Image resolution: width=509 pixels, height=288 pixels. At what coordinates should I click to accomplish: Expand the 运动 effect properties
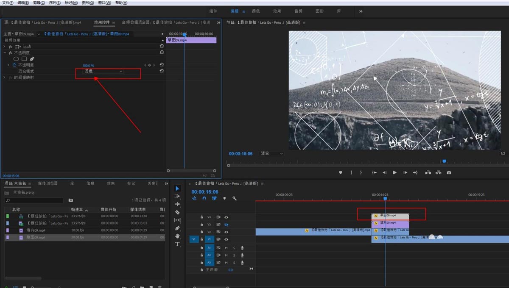(5, 46)
